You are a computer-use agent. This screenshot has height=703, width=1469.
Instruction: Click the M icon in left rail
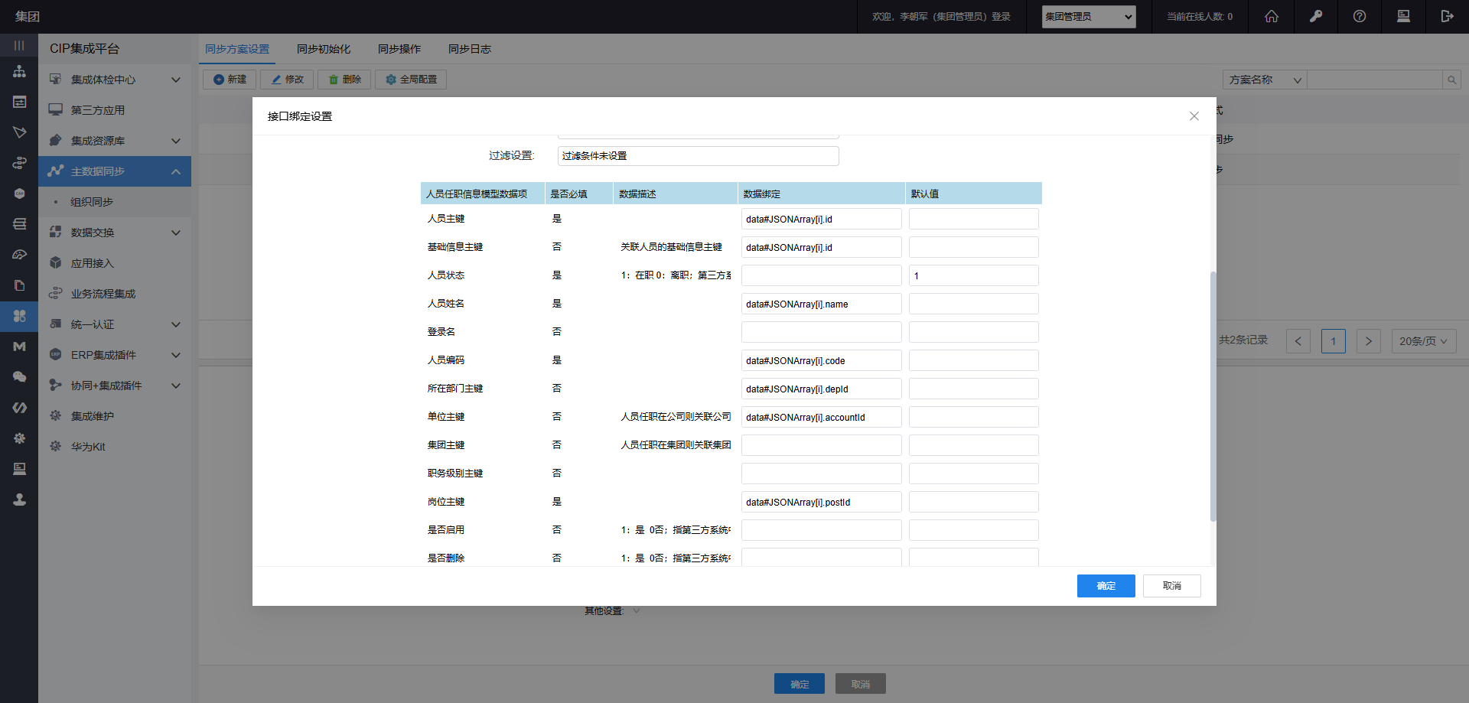coord(19,347)
